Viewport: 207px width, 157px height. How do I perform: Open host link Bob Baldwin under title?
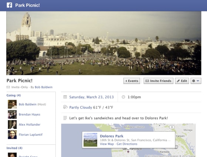pos(44,87)
